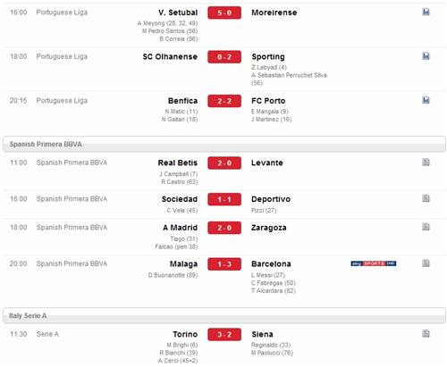Click the Sky Sports 1 HD logo
This screenshot has height=367, width=447.
pos(374,263)
